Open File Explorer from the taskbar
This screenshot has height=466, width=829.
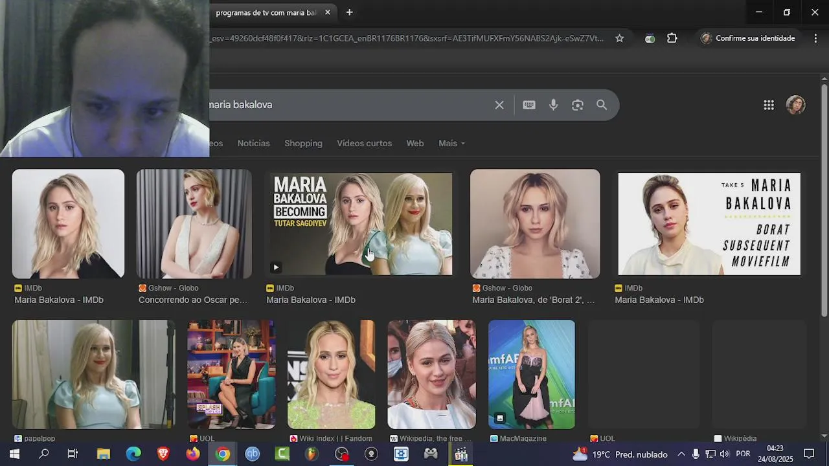(x=104, y=454)
